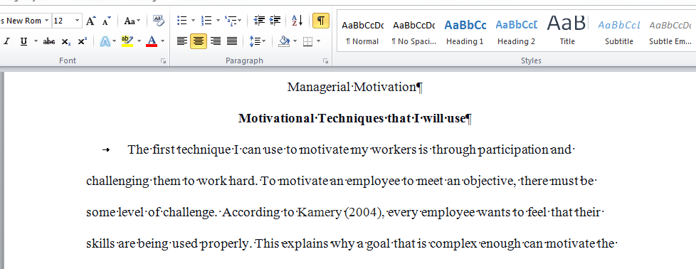The image size is (696, 269).
Task: Click the Shading paint bucket
Action: pos(284,42)
